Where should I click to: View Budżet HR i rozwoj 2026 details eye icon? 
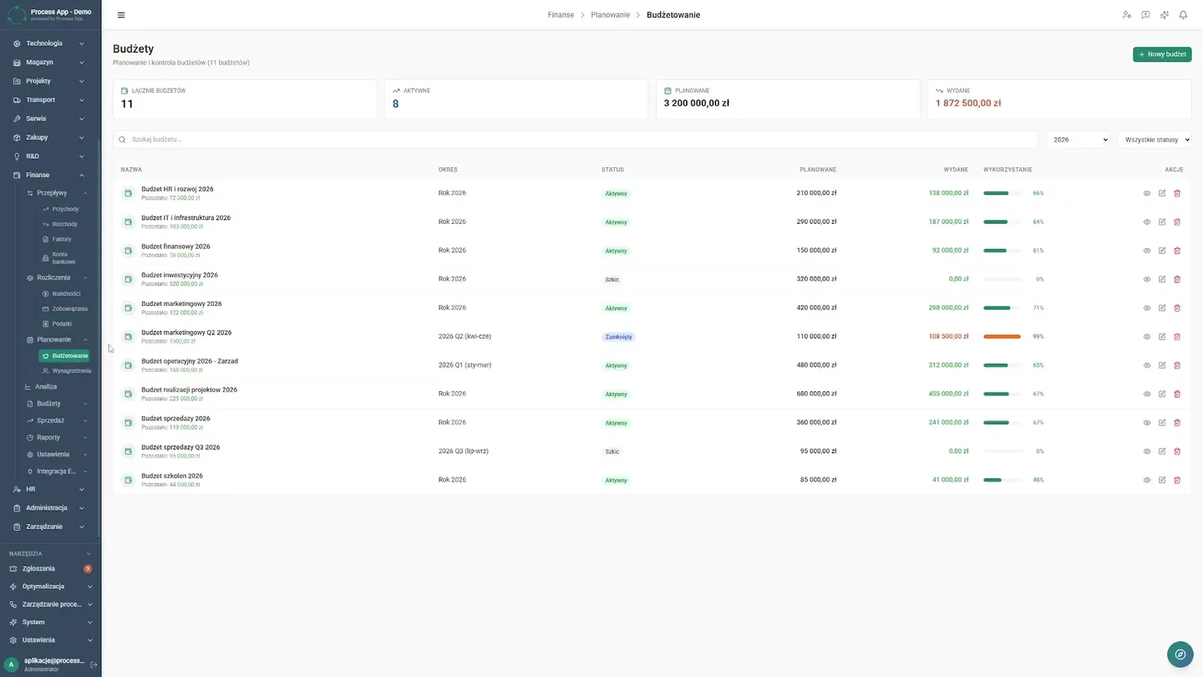point(1147,193)
